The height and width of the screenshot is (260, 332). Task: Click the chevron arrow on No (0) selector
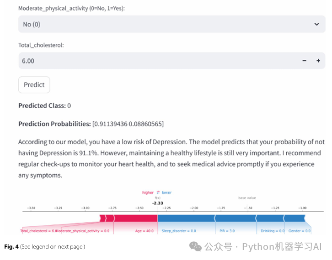317,24
